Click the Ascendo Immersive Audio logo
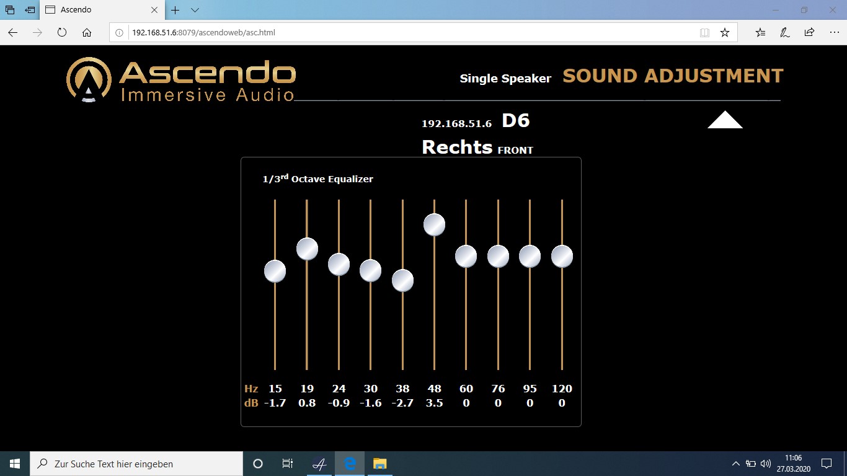This screenshot has height=476, width=847. (x=180, y=80)
